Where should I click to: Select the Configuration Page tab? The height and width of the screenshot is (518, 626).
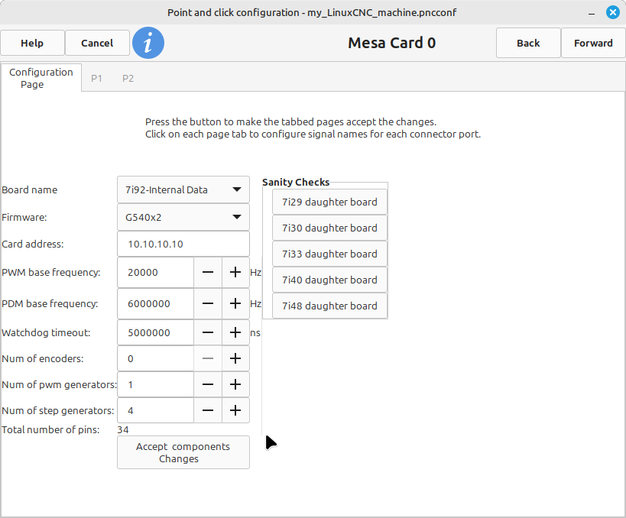[41, 78]
